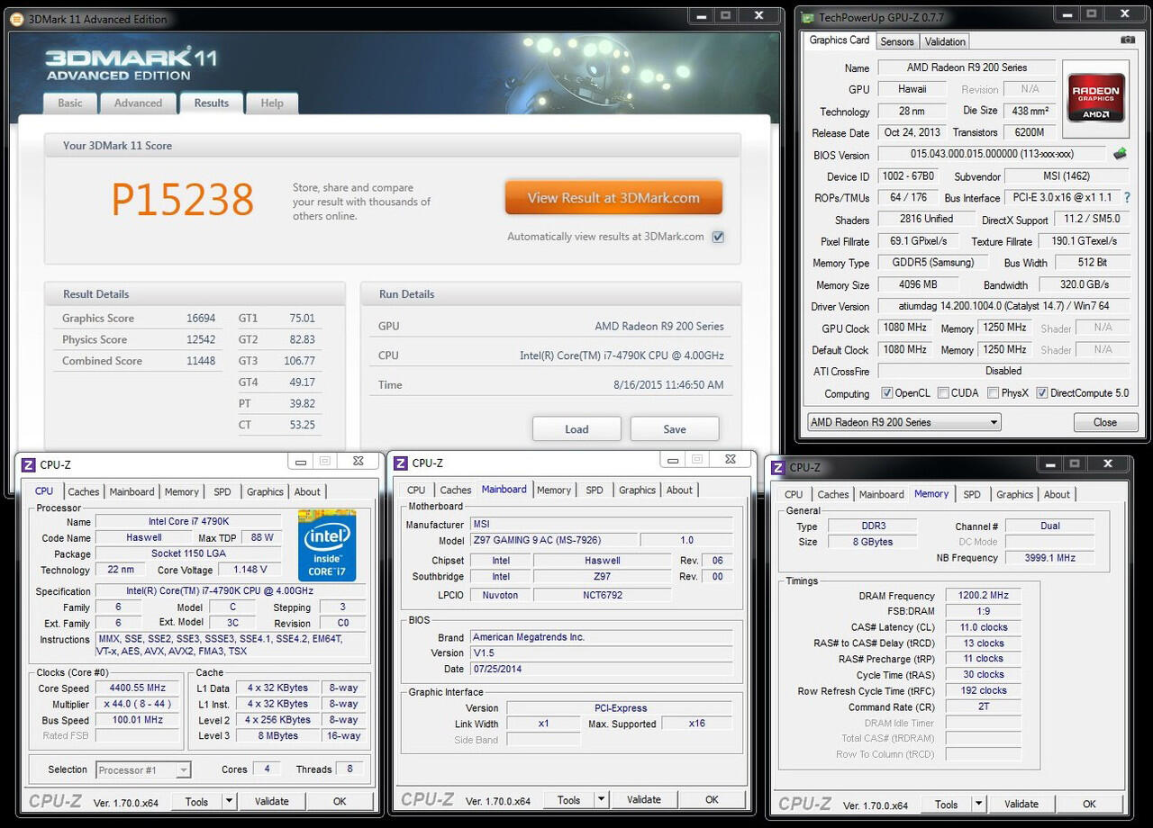Viewport: 1153px width, 828px height.
Task: Click View Result at 3DMark.com button
Action: pos(613,198)
